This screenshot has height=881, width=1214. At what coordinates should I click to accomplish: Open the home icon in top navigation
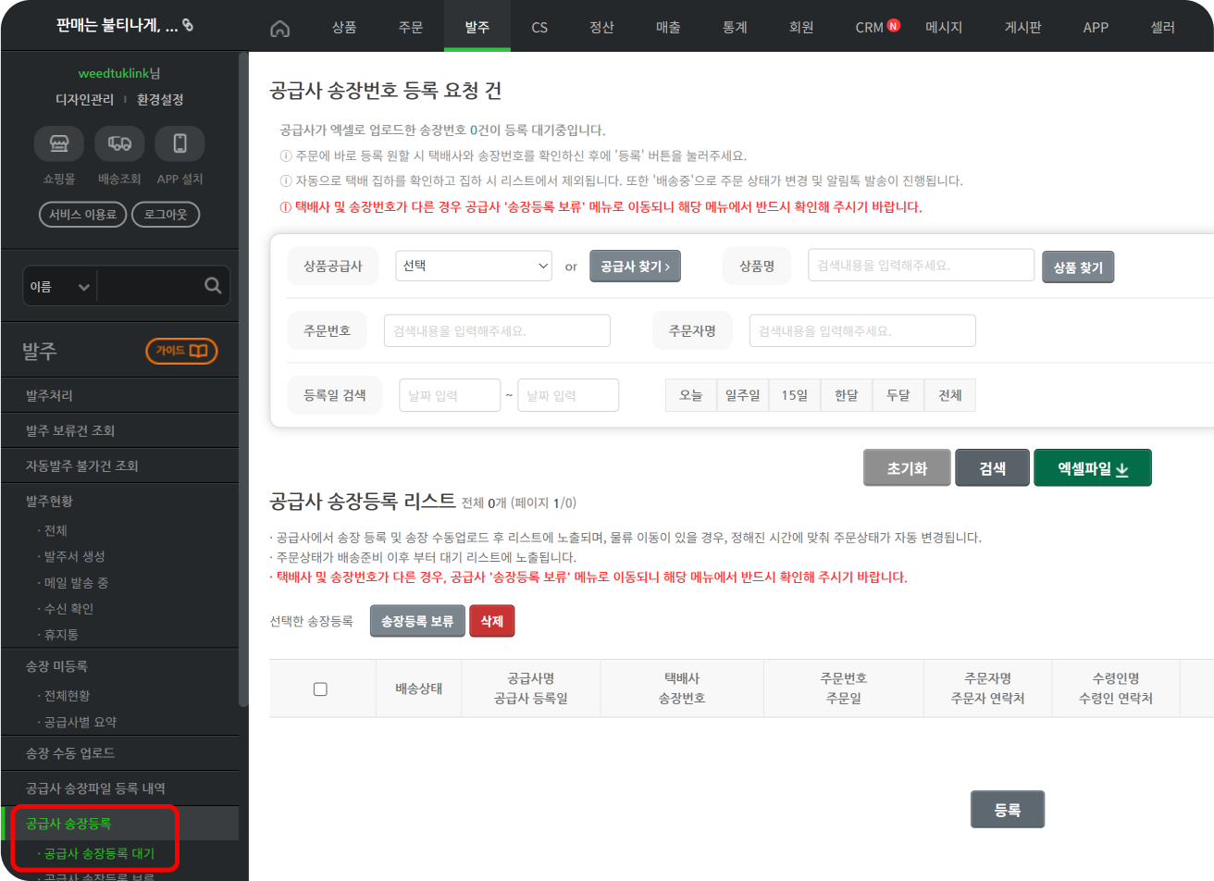pyautogui.click(x=279, y=29)
